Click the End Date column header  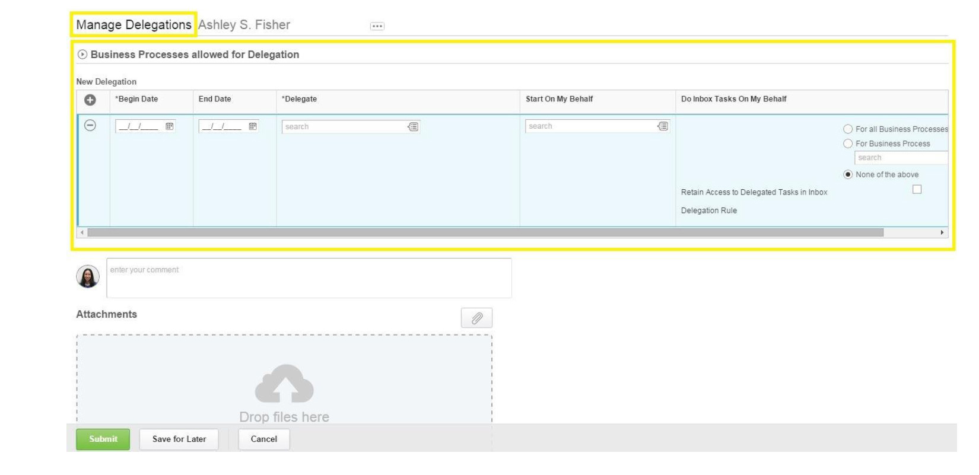click(215, 99)
